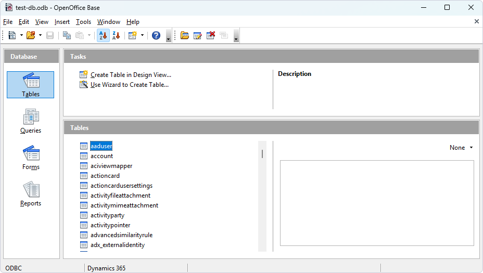Viewport: 483px width, 273px height.
Task: Open the Help menu
Action: tap(133, 22)
